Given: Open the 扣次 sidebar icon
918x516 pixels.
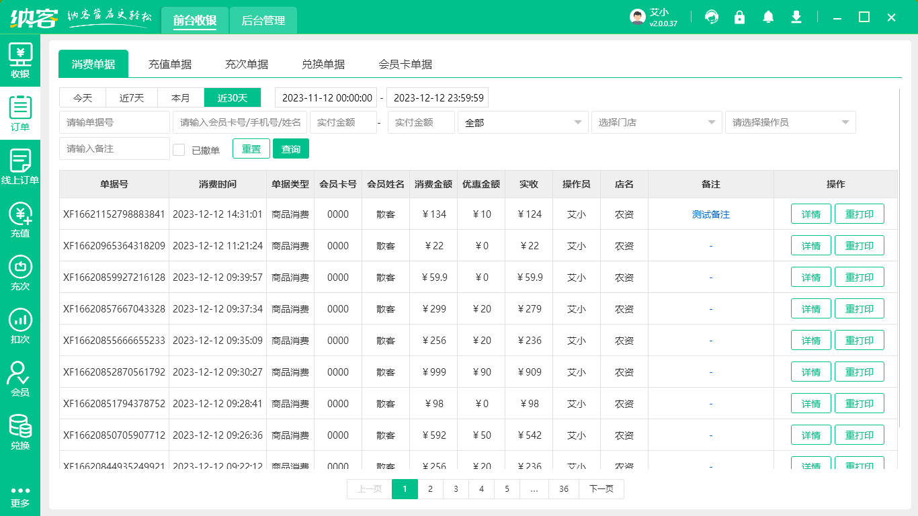Looking at the screenshot, I should [20, 325].
